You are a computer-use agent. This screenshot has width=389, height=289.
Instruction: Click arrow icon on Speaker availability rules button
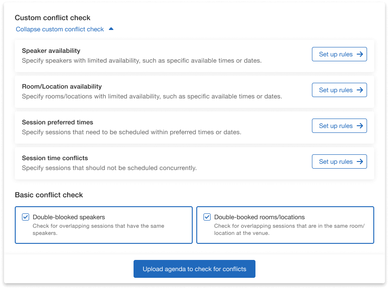pos(360,54)
